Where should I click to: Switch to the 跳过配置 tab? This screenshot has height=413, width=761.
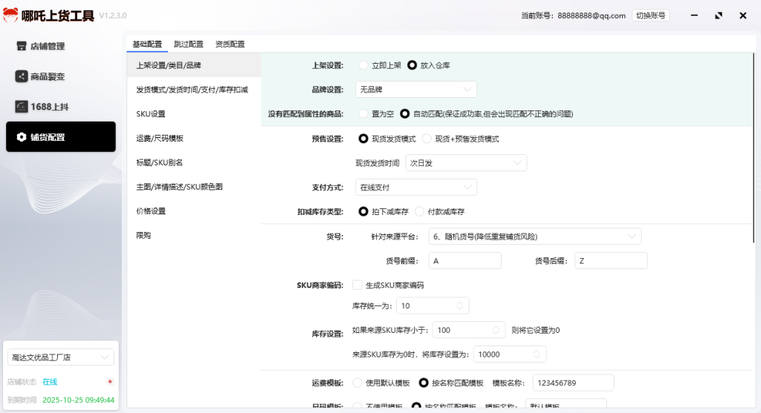[188, 44]
